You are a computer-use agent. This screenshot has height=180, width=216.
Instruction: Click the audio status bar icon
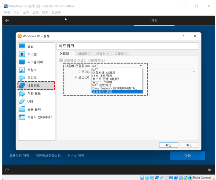(152, 178)
